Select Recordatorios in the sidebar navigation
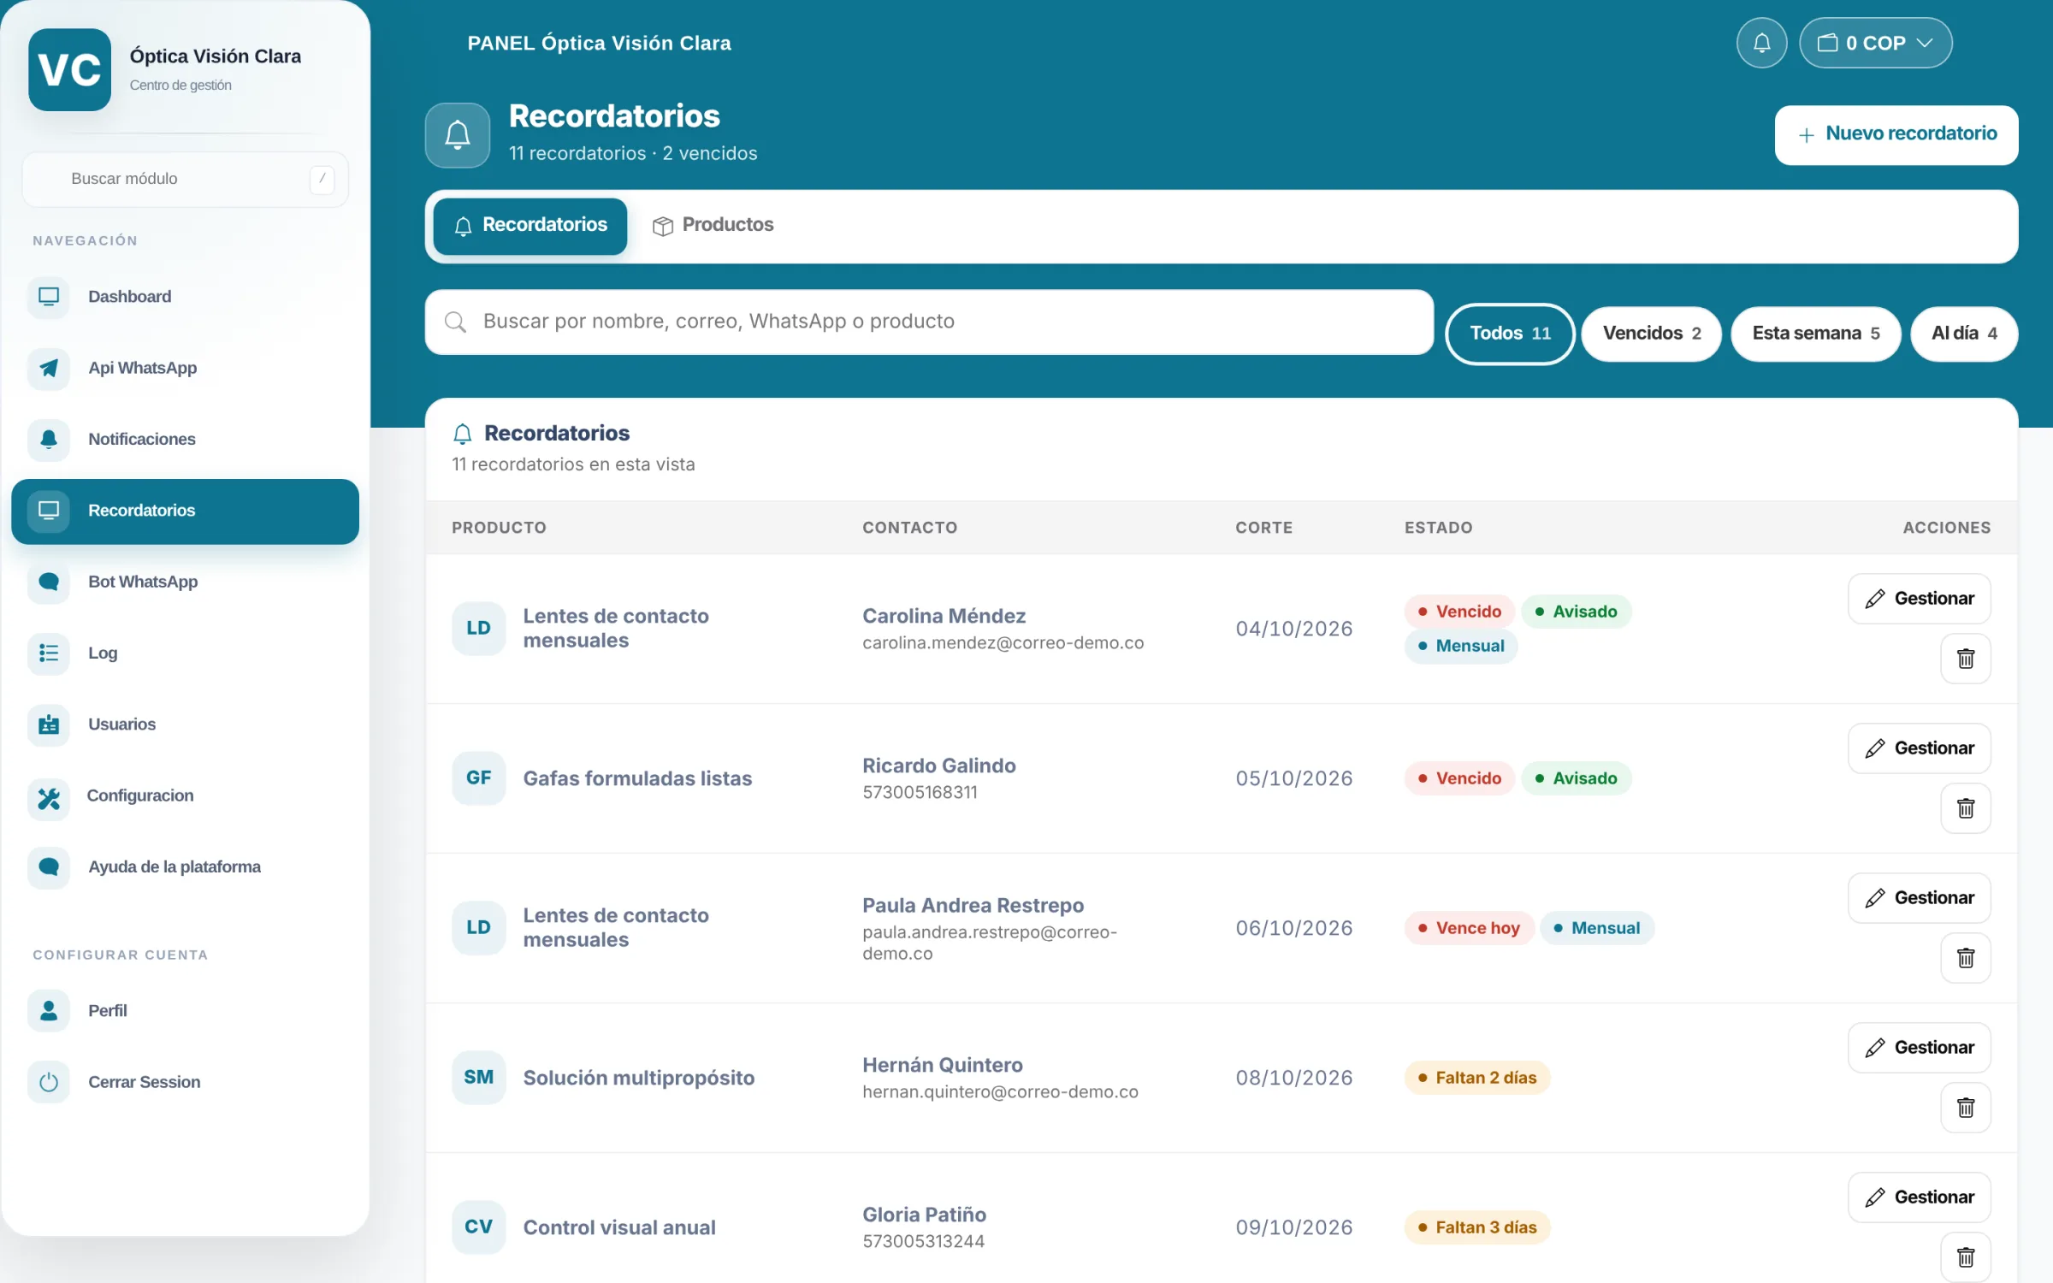 click(185, 511)
